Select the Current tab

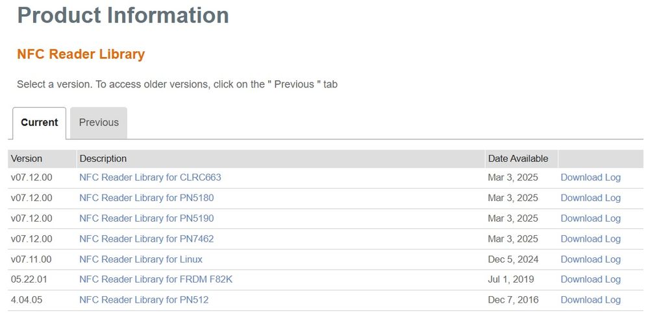(40, 122)
